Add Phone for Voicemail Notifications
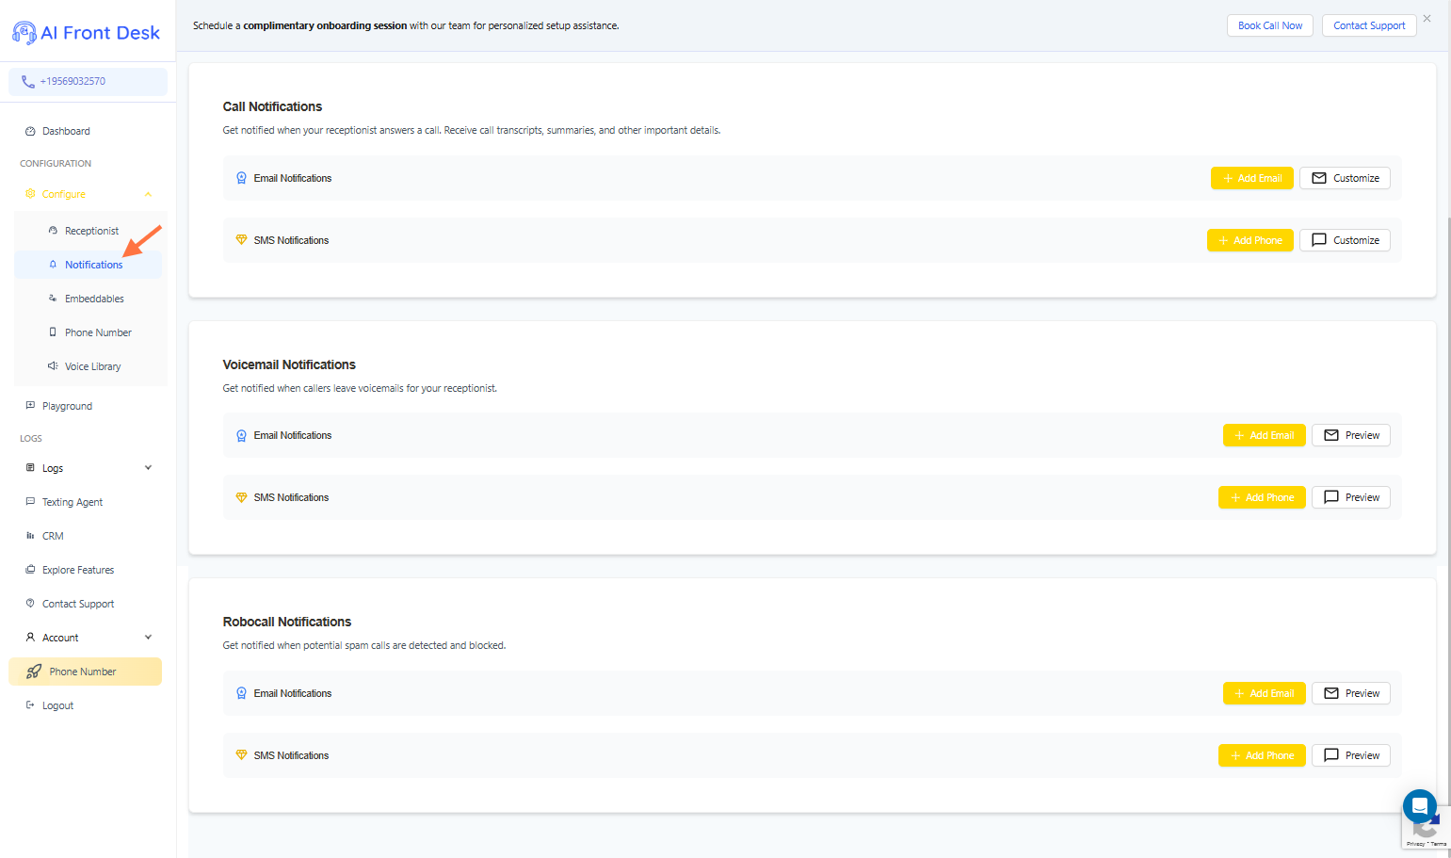The height and width of the screenshot is (858, 1451). click(1262, 497)
